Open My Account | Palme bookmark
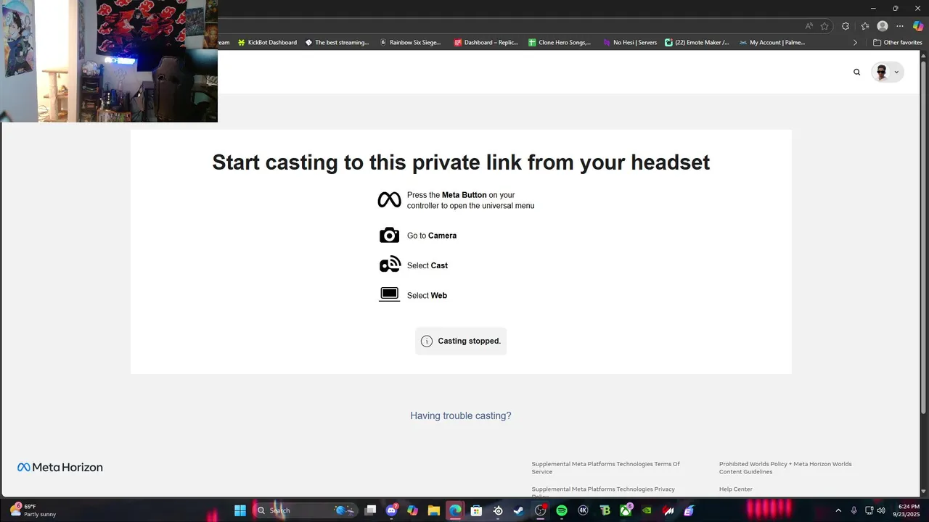Viewport: 929px width, 522px height. pos(772,43)
